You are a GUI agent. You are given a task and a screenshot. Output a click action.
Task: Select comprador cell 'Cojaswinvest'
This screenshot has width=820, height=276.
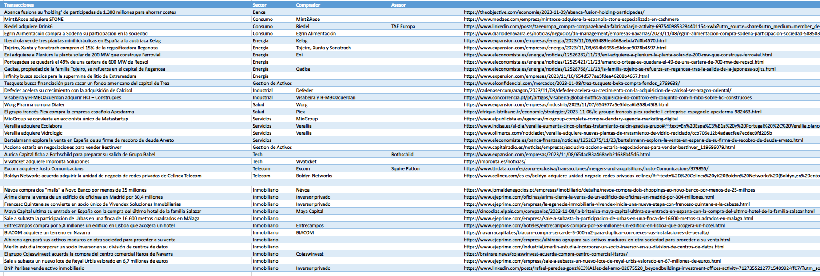[x=310, y=254]
